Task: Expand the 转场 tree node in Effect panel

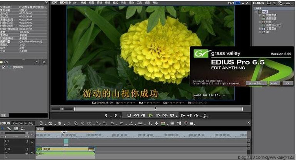Action: coord(260,22)
